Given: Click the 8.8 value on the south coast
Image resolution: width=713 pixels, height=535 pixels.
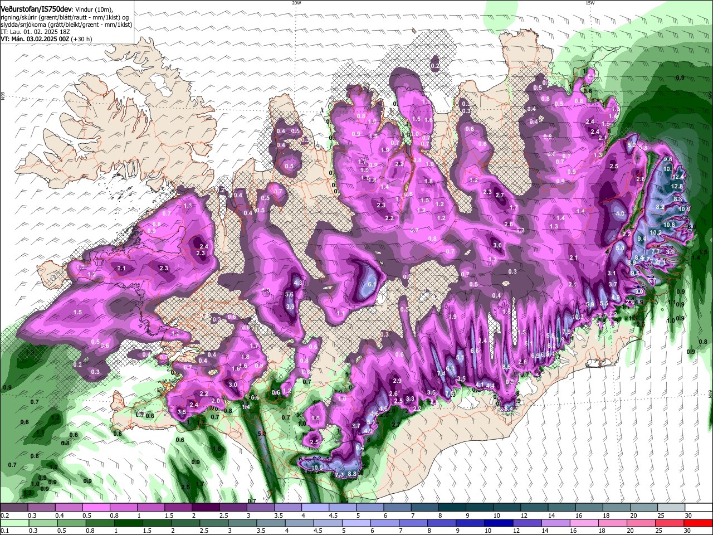Looking at the screenshot, I should click(352, 474).
